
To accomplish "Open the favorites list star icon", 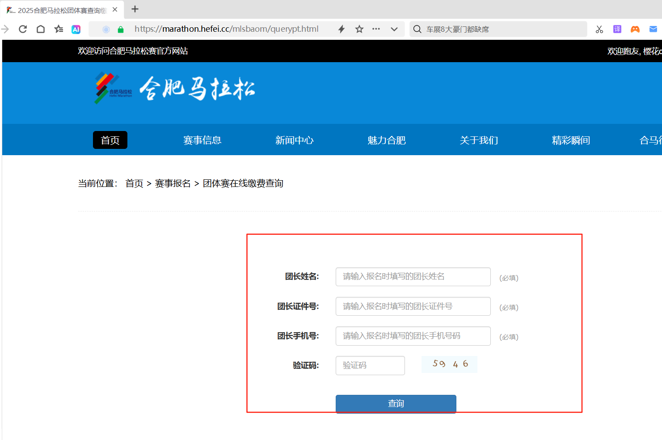I will coord(59,29).
